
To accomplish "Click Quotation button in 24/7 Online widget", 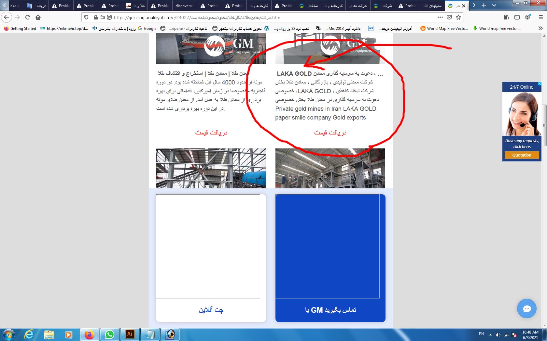I will (522, 155).
